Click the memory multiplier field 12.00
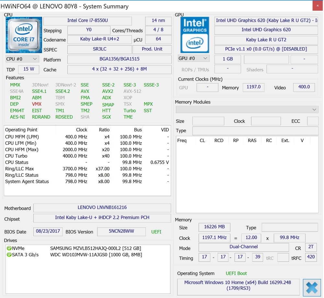 [251, 238]
